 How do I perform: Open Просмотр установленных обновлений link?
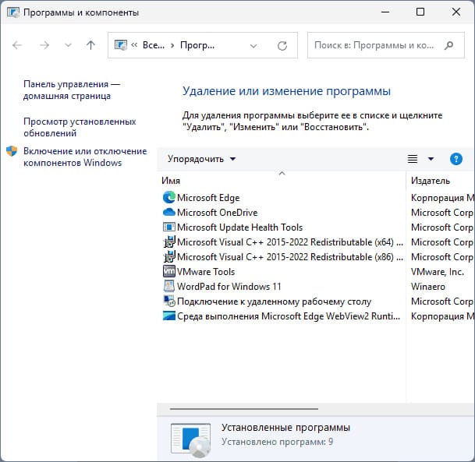coord(80,127)
